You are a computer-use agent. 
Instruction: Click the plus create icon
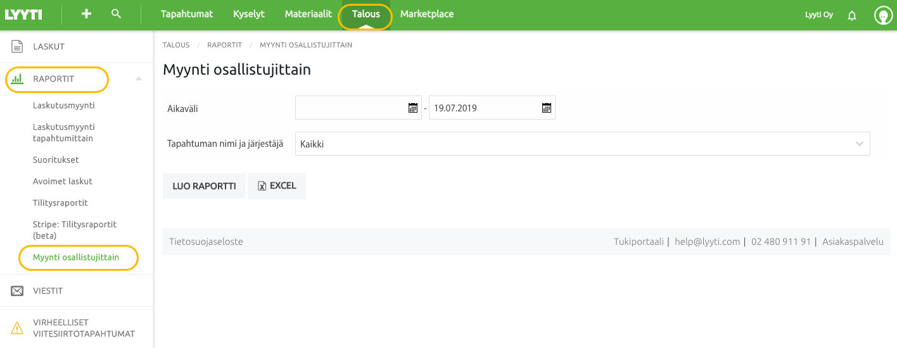click(87, 13)
